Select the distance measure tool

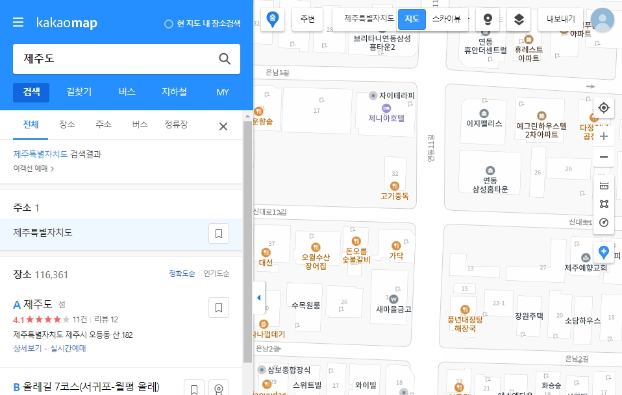point(604,186)
